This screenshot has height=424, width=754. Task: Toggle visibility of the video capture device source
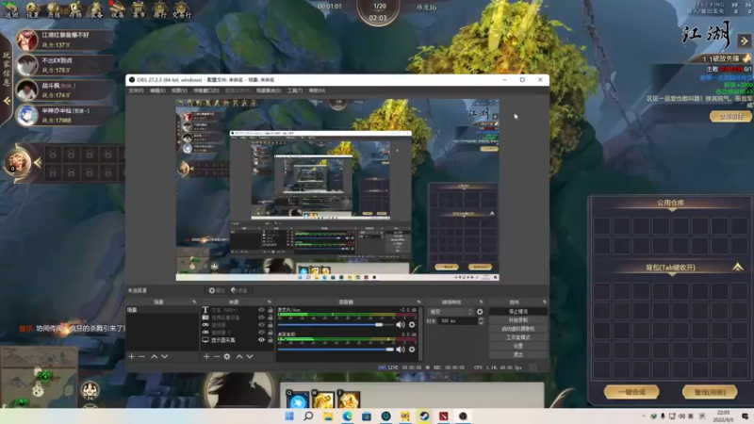261,318
